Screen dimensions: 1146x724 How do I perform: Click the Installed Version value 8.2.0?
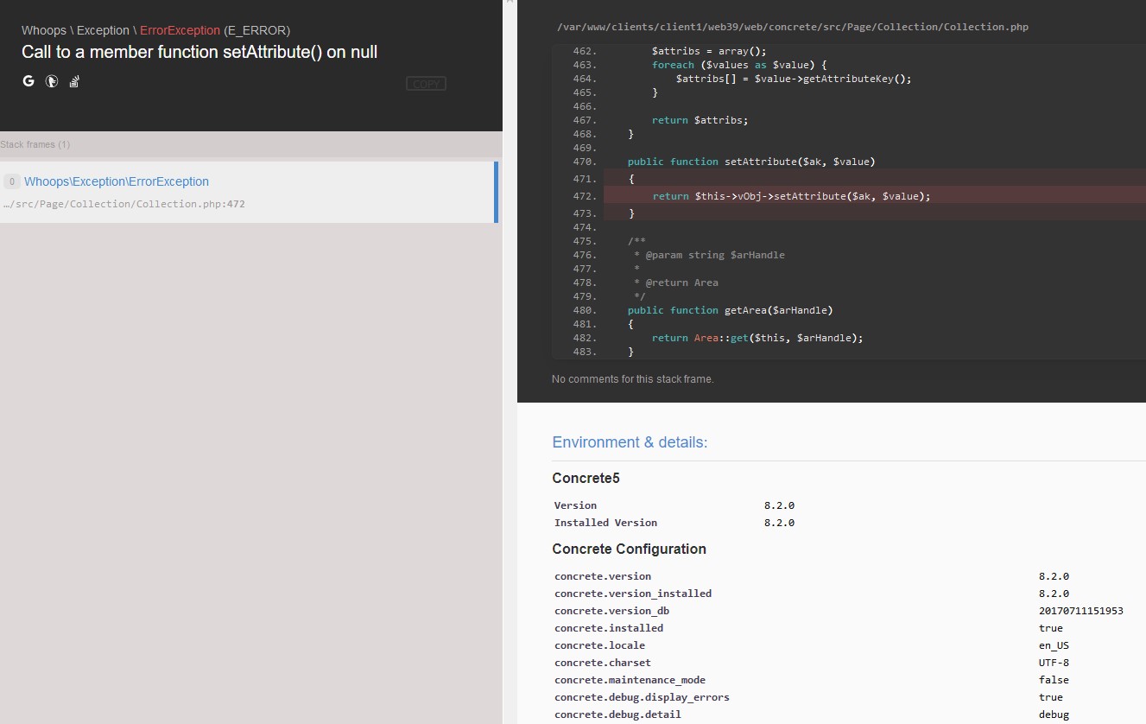click(778, 523)
